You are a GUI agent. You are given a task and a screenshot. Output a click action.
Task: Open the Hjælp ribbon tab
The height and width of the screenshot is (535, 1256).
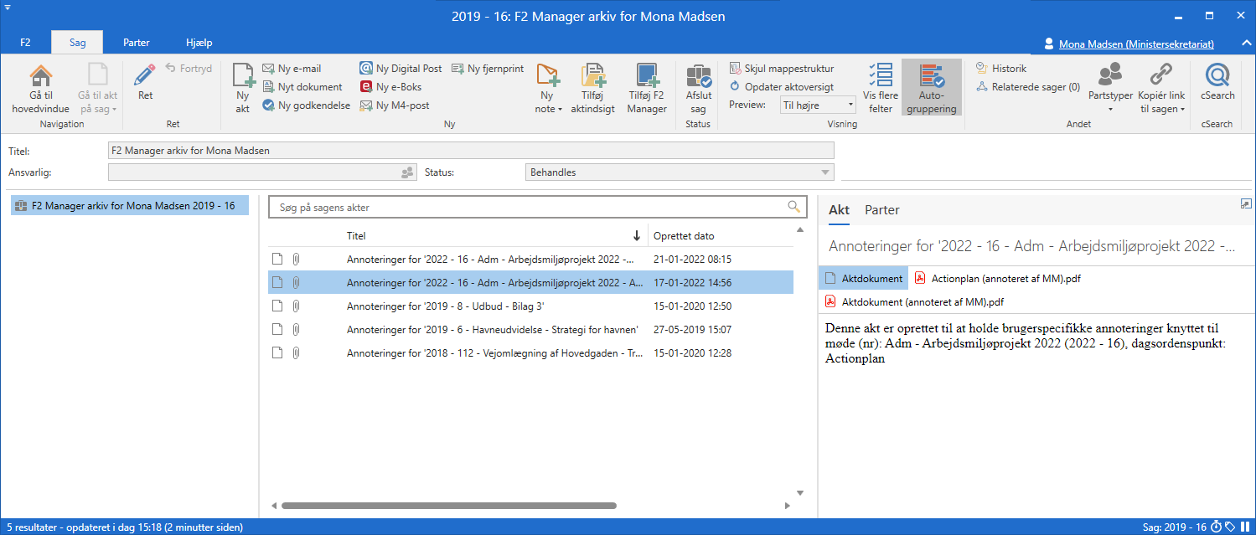click(199, 43)
